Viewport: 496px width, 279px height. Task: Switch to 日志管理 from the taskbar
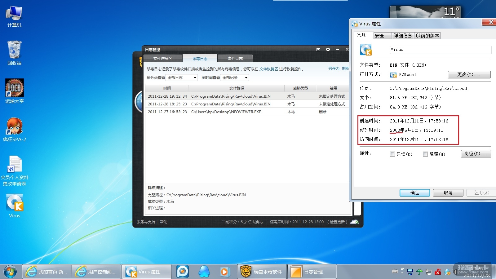click(x=312, y=272)
